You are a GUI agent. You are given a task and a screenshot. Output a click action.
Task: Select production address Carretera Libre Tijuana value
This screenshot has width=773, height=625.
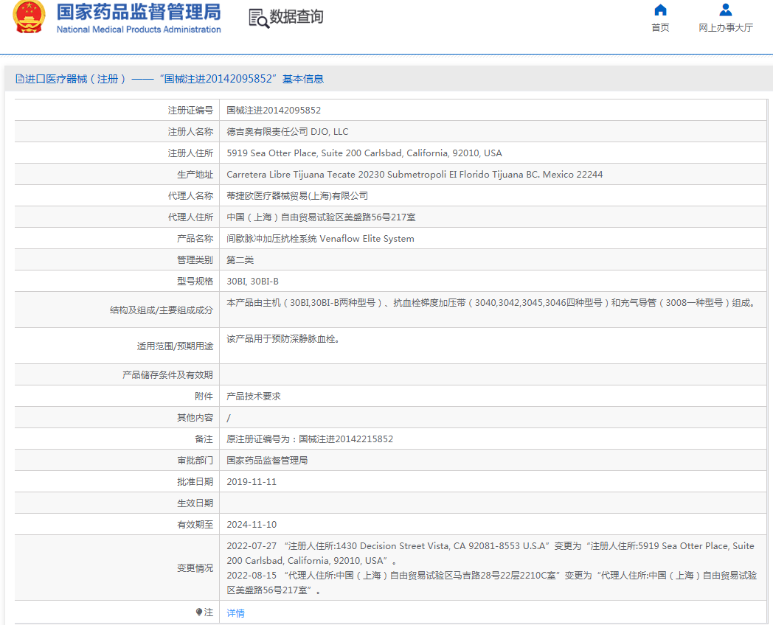click(415, 175)
